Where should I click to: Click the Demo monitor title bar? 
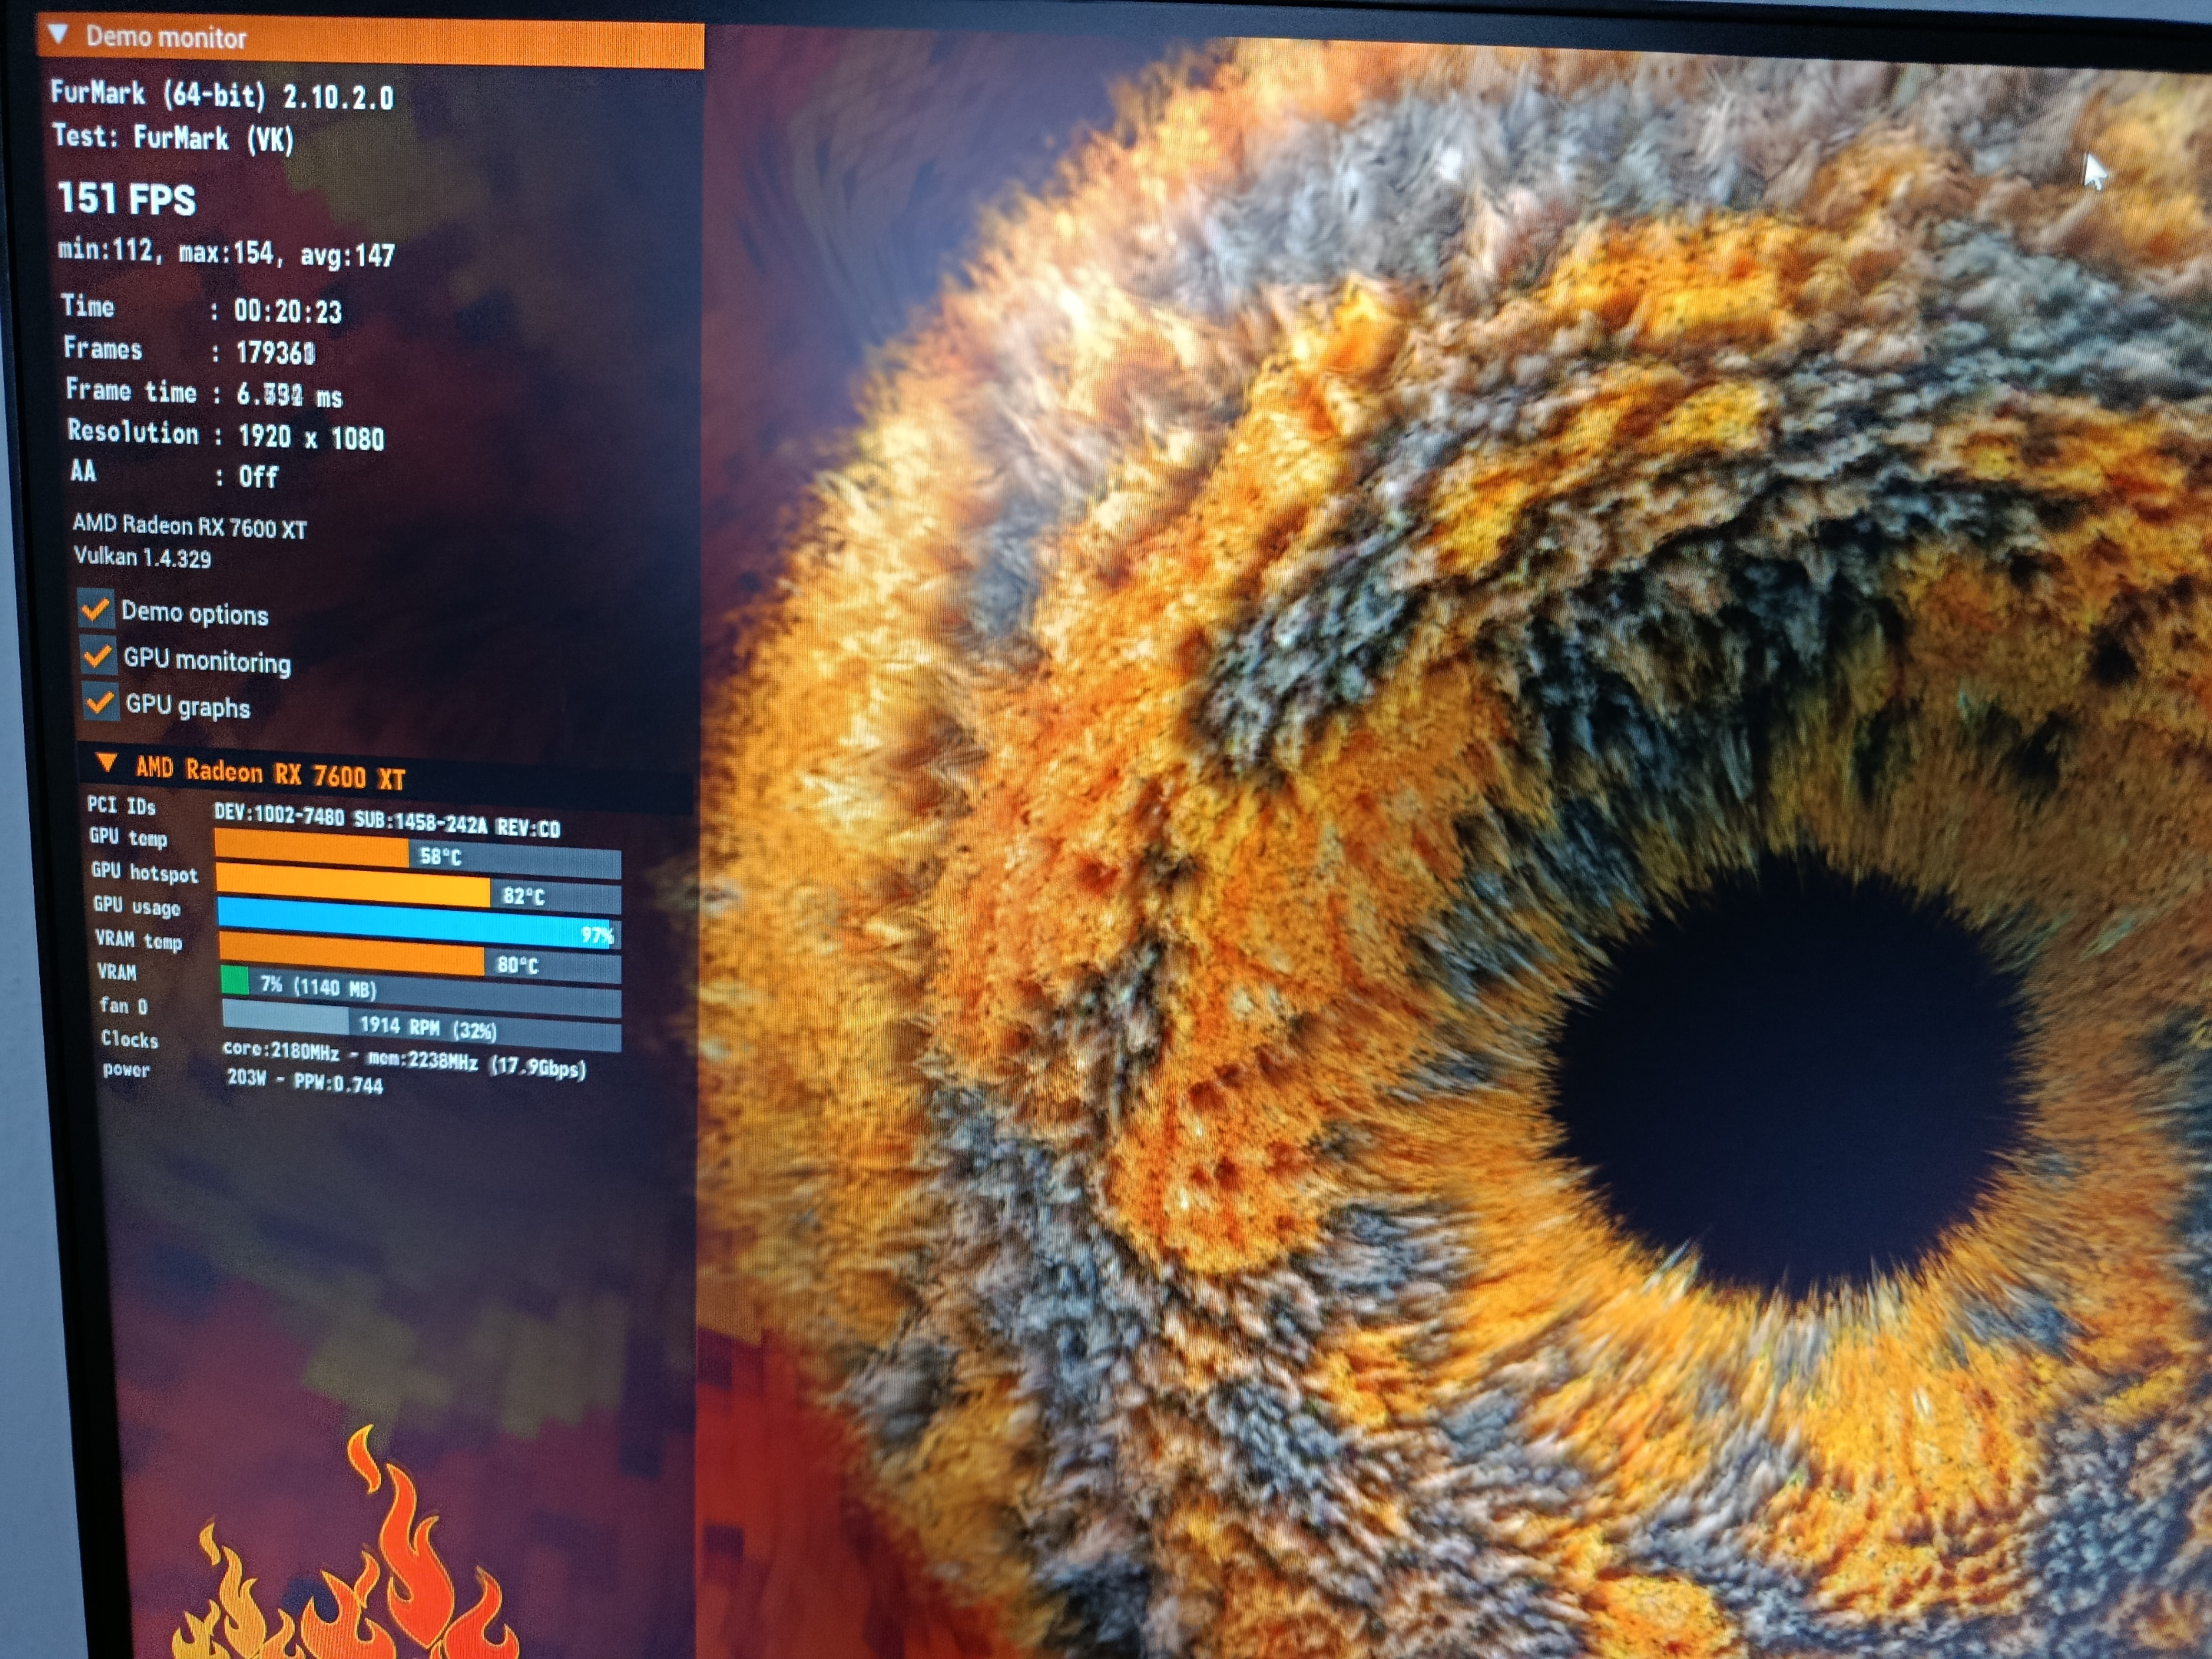pyautogui.click(x=370, y=40)
